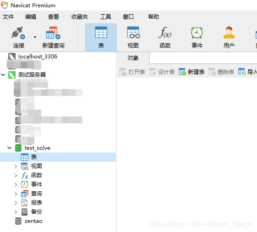The height and width of the screenshot is (232, 257).
Task: Click the green test_solve database icon
Action: [x=18, y=148]
